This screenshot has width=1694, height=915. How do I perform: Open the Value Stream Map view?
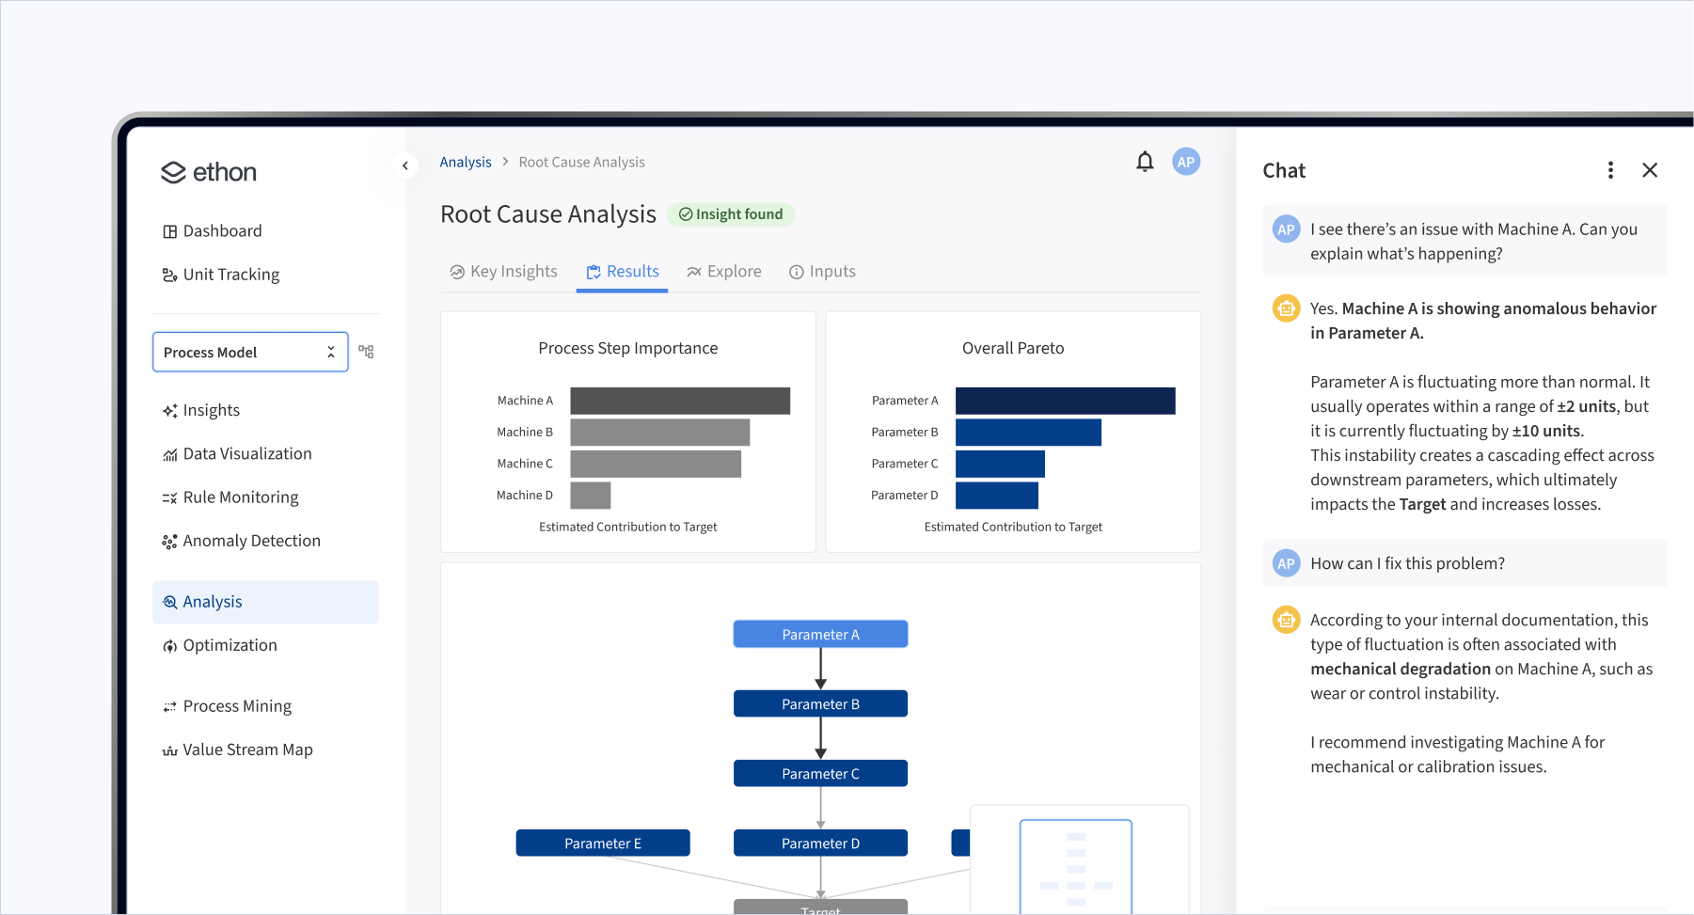247,749
